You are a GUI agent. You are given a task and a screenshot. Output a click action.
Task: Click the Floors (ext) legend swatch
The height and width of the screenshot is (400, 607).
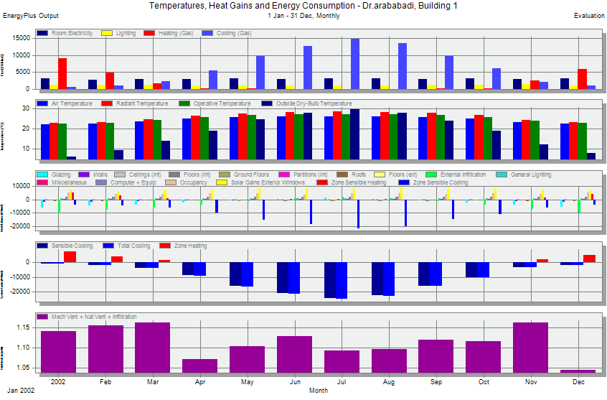click(x=380, y=175)
